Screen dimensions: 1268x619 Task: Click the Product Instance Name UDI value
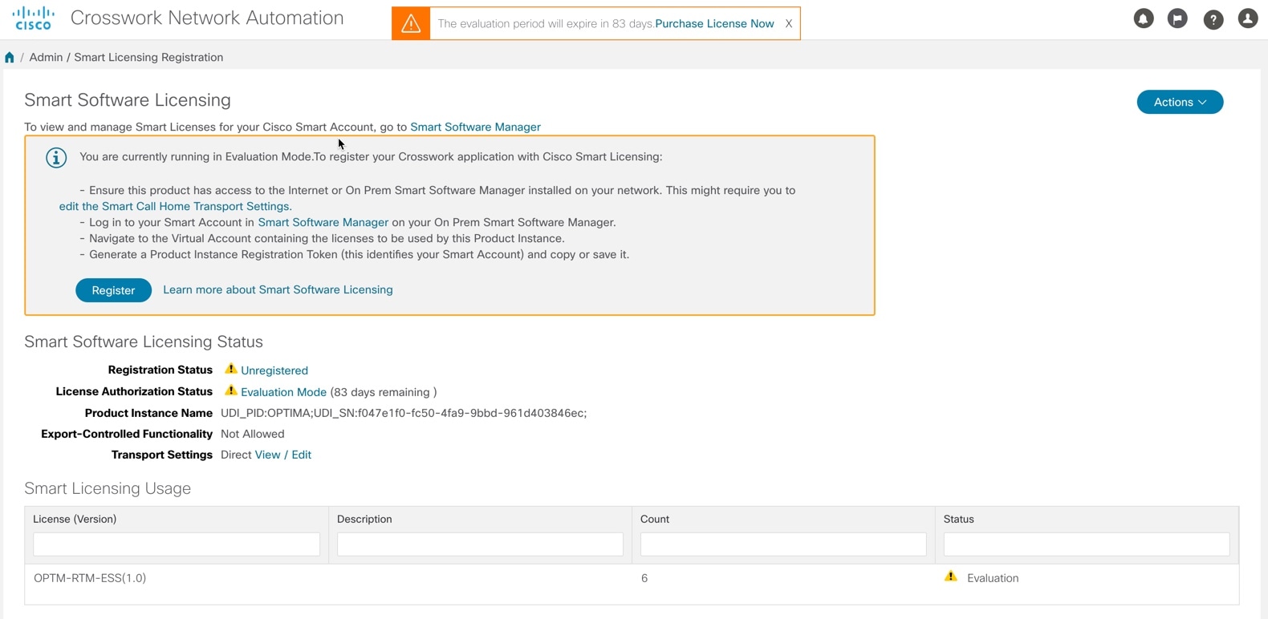(x=404, y=413)
